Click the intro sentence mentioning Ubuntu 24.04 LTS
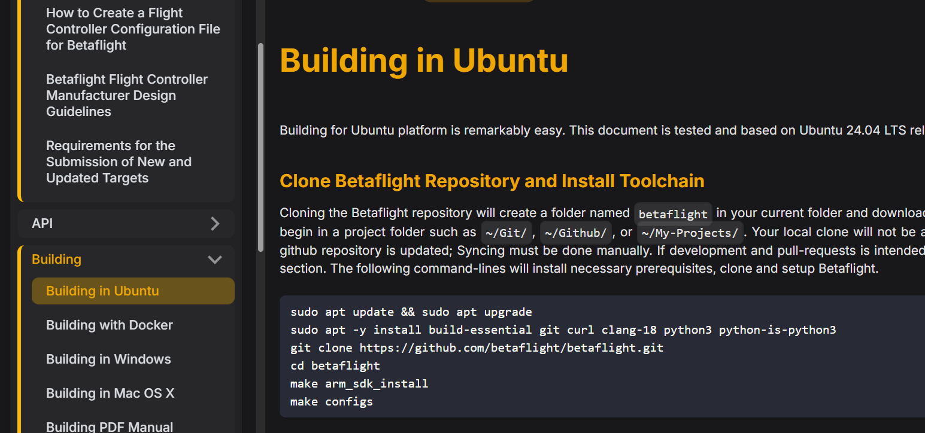Image resolution: width=925 pixels, height=433 pixels. 602,130
